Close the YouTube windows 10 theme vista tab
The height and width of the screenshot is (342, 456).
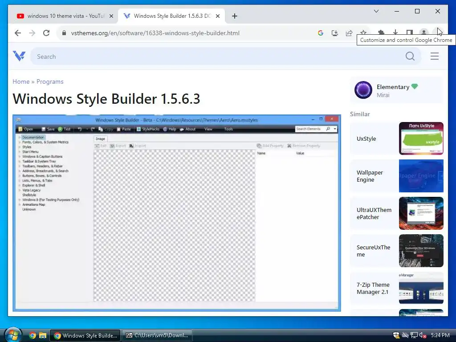click(111, 16)
